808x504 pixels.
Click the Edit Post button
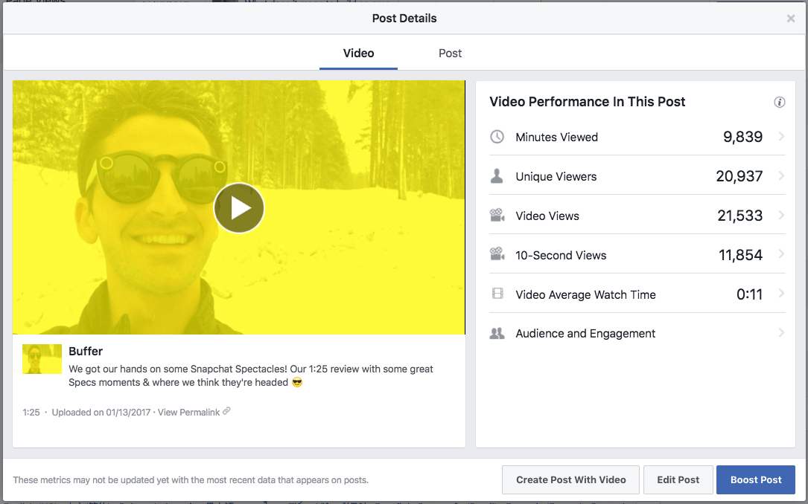(x=678, y=479)
